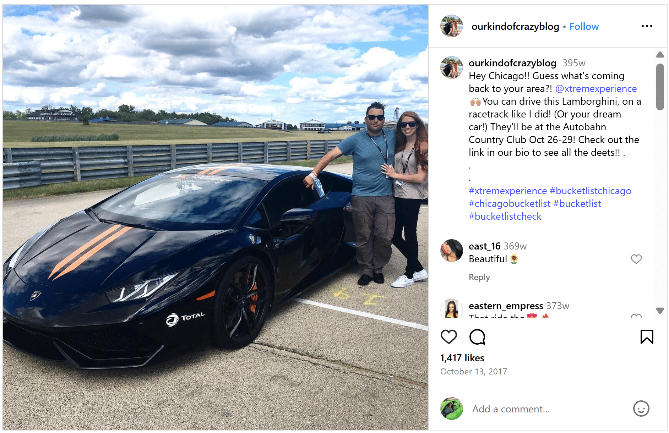Open the #bucketlistchicago hashtag
Screen dimensions: 669x433
[x=590, y=191]
